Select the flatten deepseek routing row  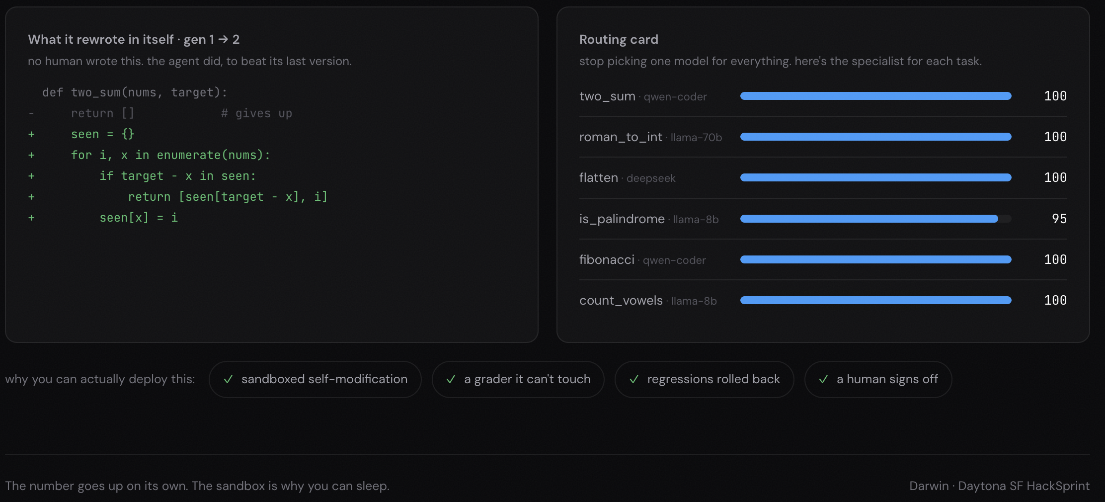[823, 177]
